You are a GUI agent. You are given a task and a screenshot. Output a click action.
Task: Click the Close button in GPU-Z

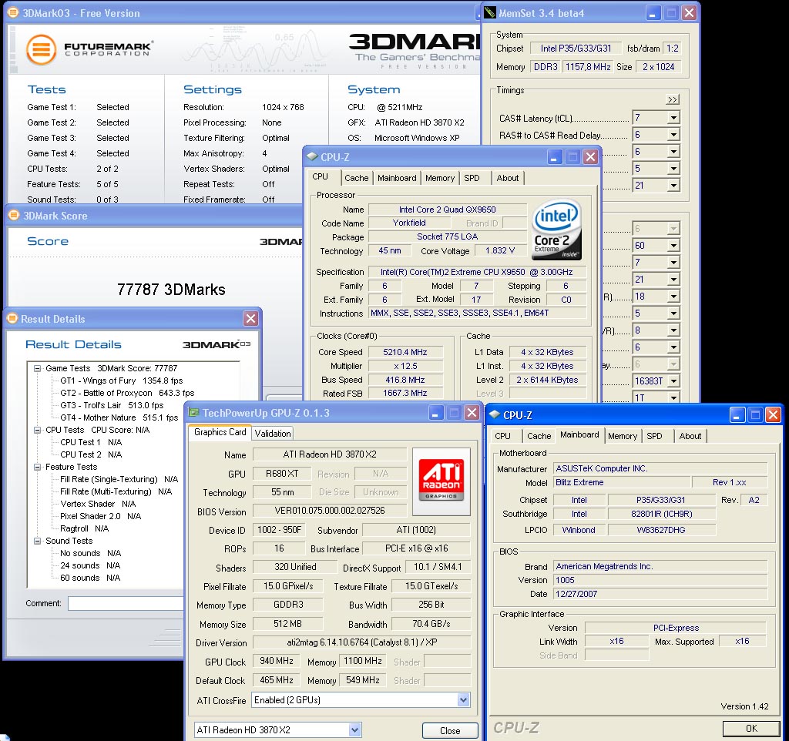pyautogui.click(x=450, y=730)
